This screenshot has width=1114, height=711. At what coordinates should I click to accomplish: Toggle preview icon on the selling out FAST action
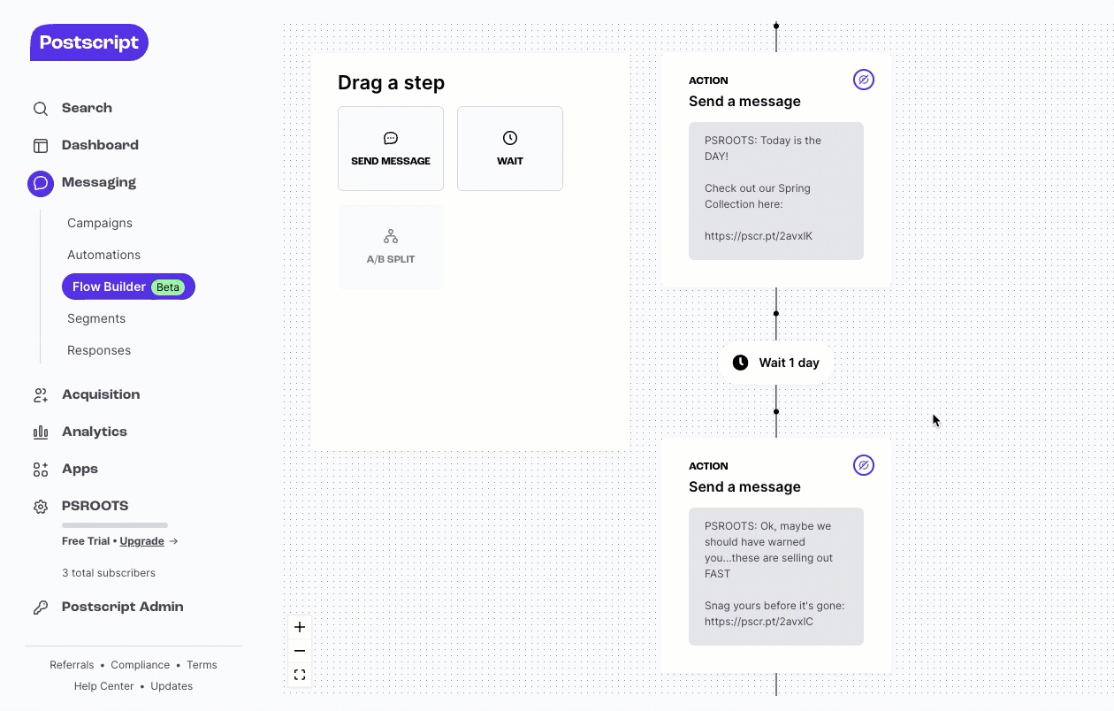(864, 465)
